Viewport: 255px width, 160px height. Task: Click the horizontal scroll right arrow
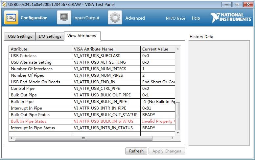172,138
